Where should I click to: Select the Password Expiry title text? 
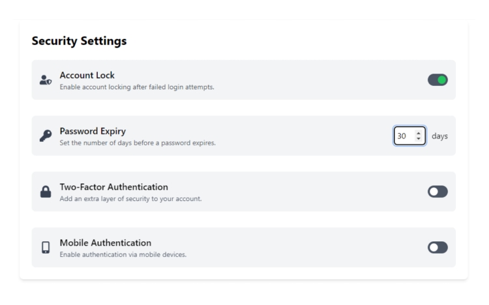point(93,131)
